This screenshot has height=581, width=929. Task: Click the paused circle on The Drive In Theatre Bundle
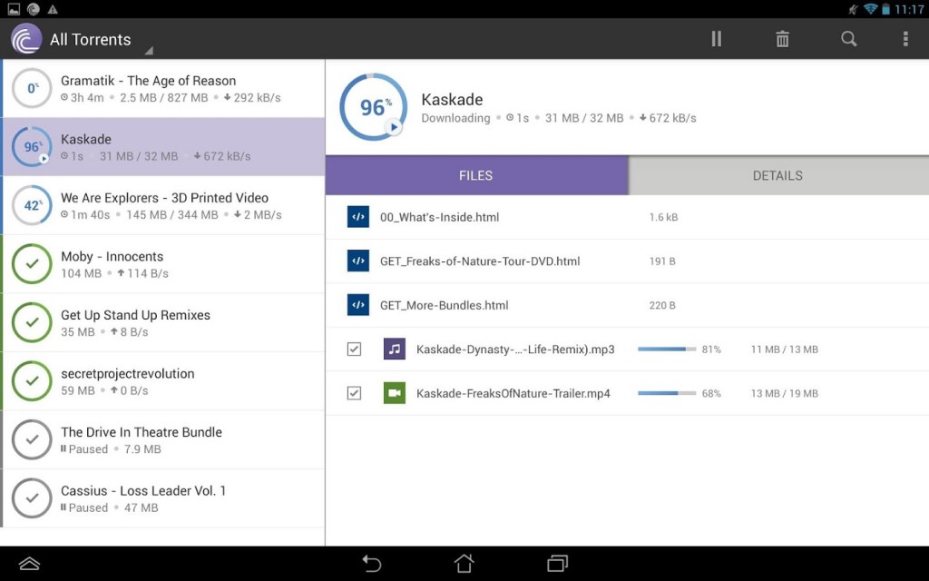pyautogui.click(x=32, y=439)
